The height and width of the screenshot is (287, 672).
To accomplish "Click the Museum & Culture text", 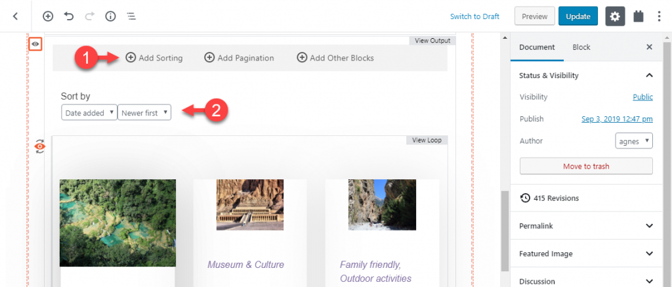I will (x=245, y=264).
